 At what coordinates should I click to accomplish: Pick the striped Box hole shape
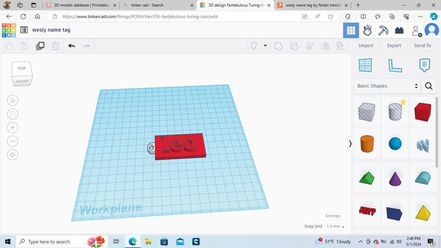click(367, 112)
